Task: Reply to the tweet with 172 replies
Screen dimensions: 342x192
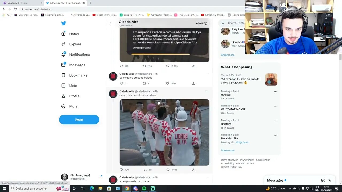Action: (121, 66)
